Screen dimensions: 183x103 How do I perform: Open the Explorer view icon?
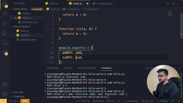pos(5,5)
